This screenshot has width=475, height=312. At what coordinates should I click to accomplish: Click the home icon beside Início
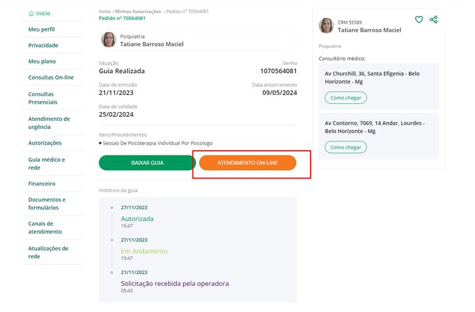(x=31, y=13)
